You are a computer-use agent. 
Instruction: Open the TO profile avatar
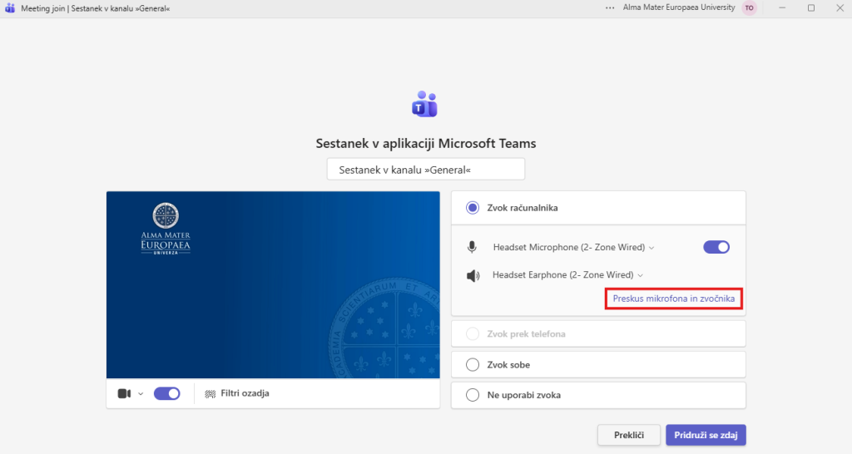click(750, 8)
